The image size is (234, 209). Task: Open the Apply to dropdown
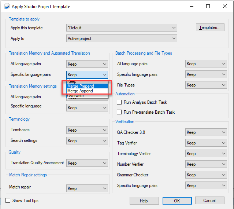pyautogui.click(x=122, y=38)
